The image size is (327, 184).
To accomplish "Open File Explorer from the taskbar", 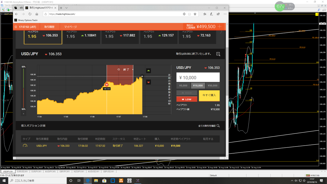I will point(96,180).
